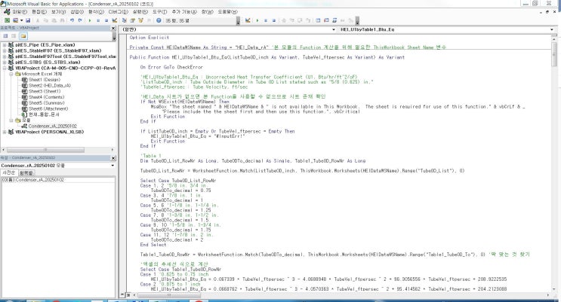Viewport: 561px width, 302px height.
Task: Save the project with the disk icon
Action: [x=28, y=20]
